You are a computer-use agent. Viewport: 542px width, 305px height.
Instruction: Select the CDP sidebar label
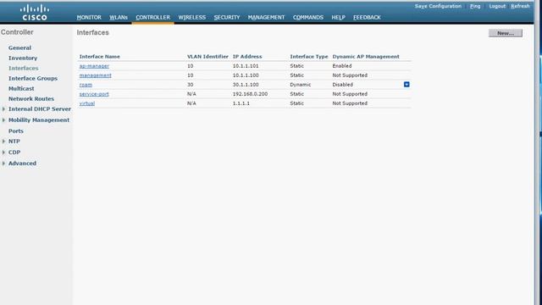[14, 152]
